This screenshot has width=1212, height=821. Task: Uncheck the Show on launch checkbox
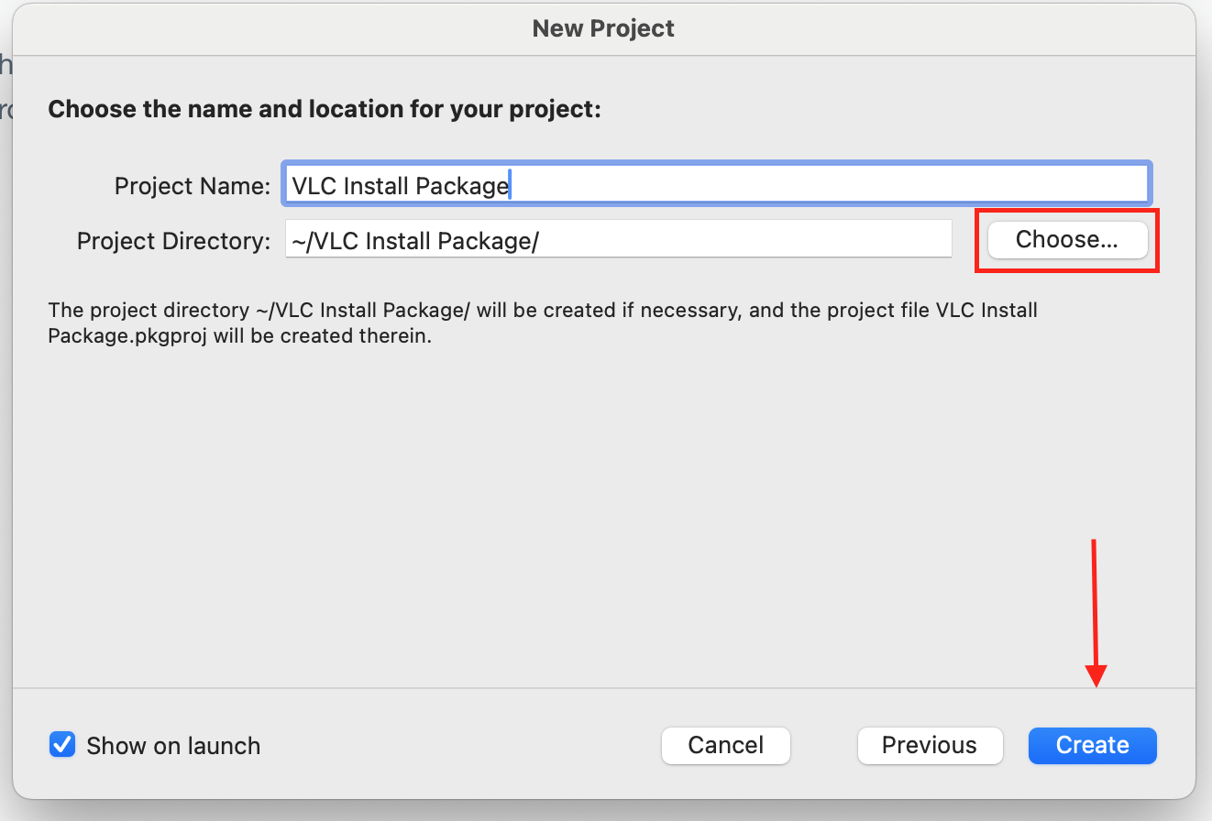pos(61,745)
